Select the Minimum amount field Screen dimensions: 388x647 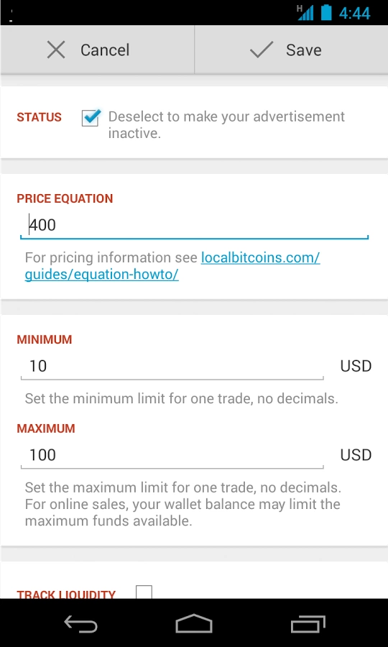coord(172,367)
